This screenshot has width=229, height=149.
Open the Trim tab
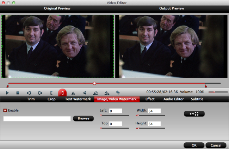coord(31,99)
